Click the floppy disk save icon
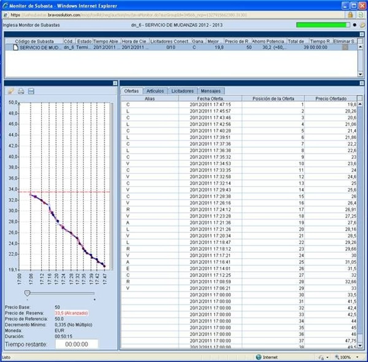 pyautogui.click(x=31, y=91)
